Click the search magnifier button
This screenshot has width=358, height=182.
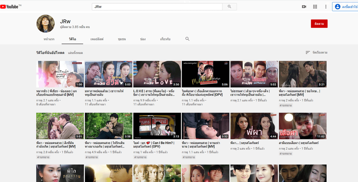pyautogui.click(x=229, y=7)
